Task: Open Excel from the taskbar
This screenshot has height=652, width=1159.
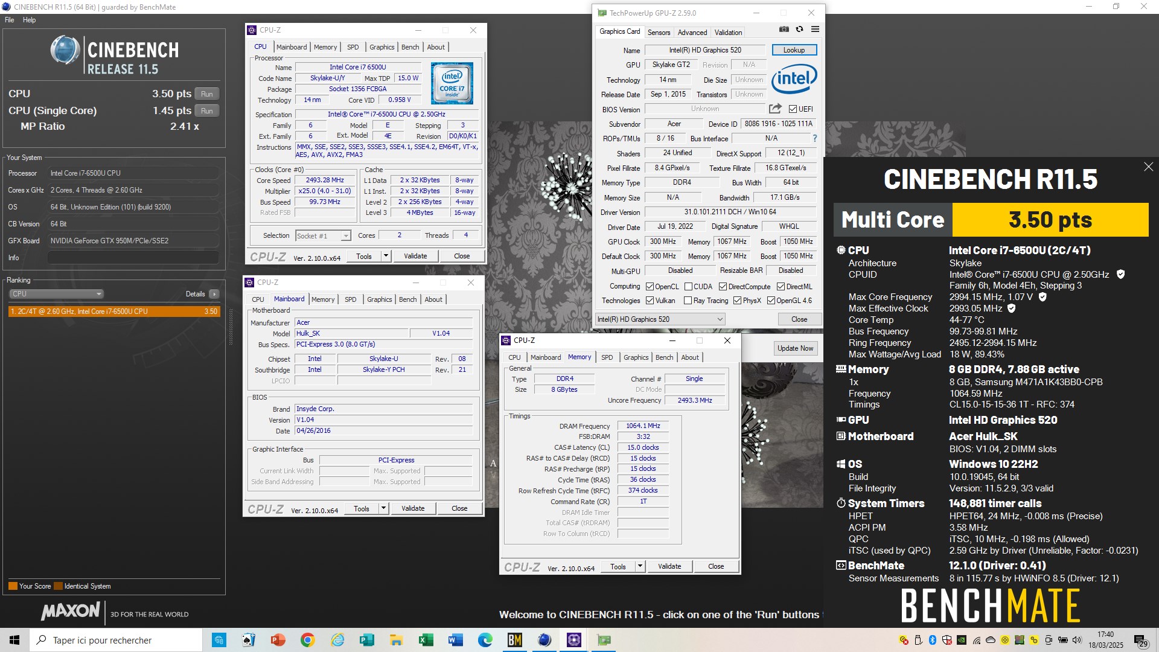Action: click(426, 640)
